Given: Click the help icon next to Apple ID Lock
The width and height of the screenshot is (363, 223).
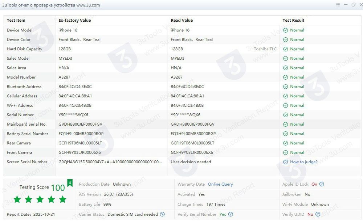Looking at the screenshot, I should [322, 184].
